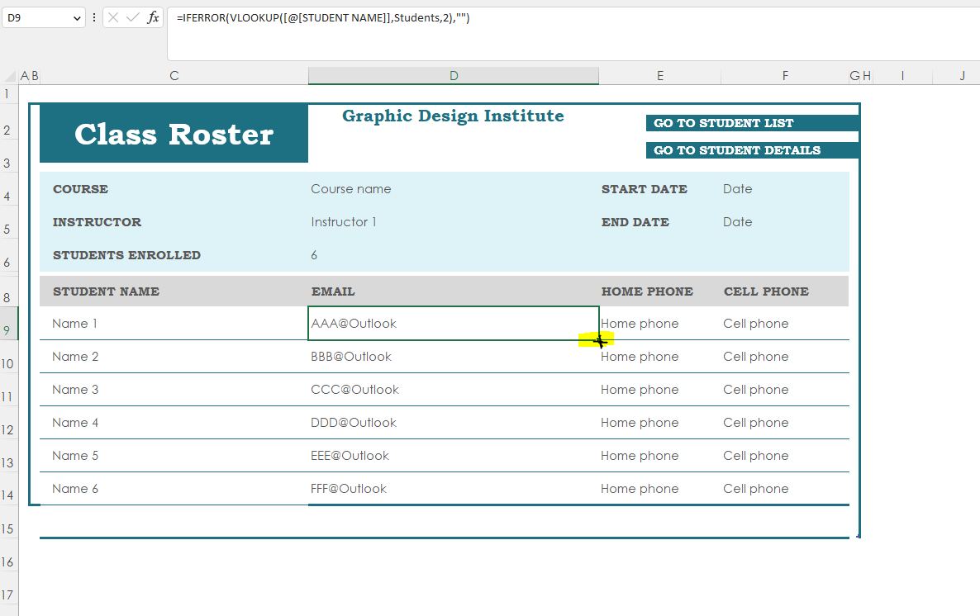Click the END DATE label
Viewport: 980px width, 616px height.
pyautogui.click(x=635, y=222)
